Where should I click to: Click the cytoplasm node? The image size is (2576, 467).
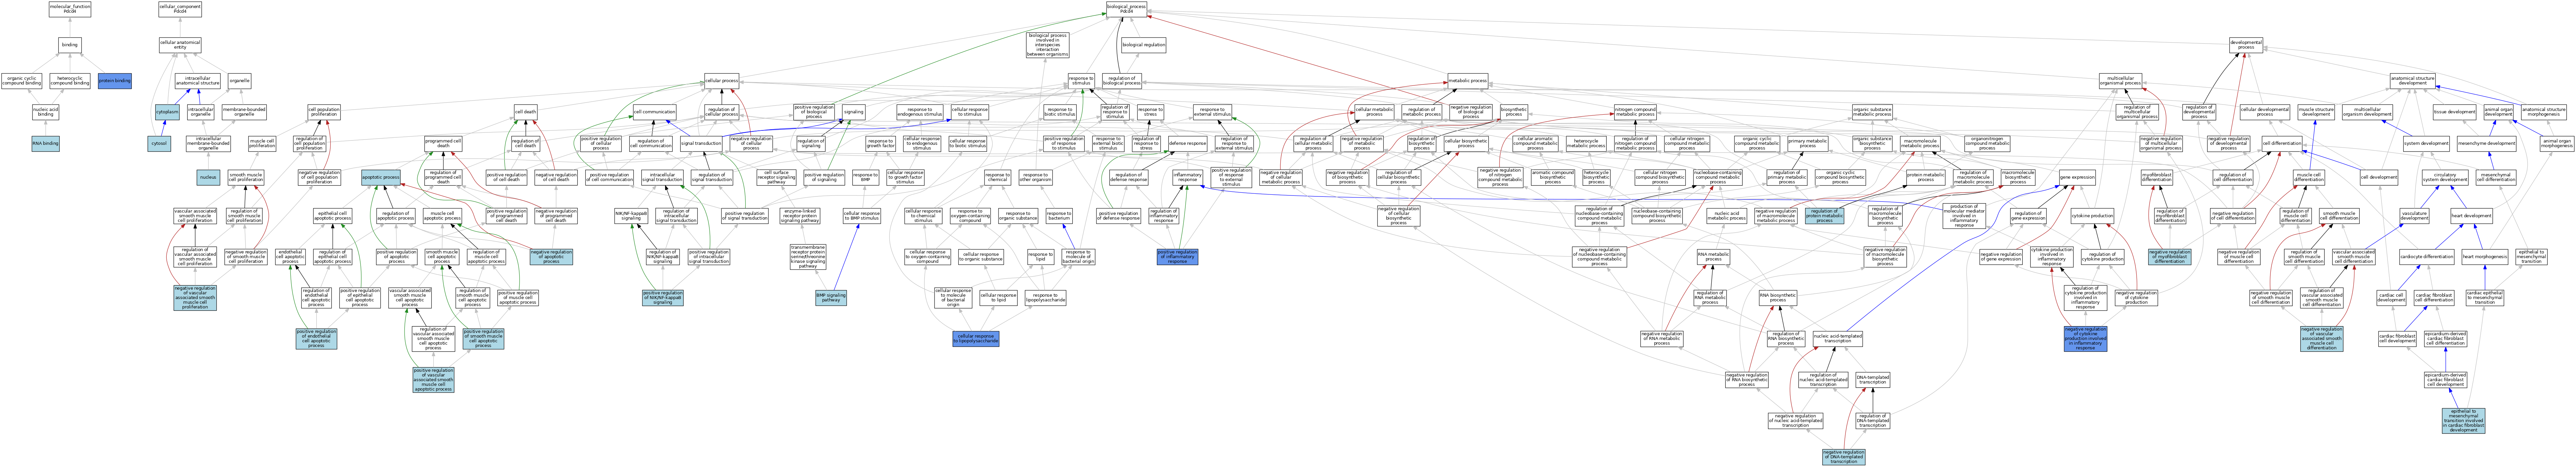pyautogui.click(x=167, y=112)
